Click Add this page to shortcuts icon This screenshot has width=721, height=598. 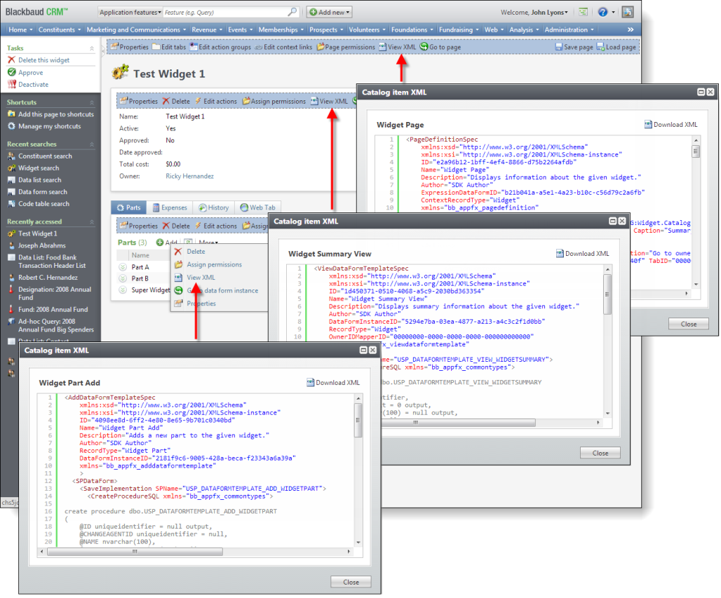11,114
